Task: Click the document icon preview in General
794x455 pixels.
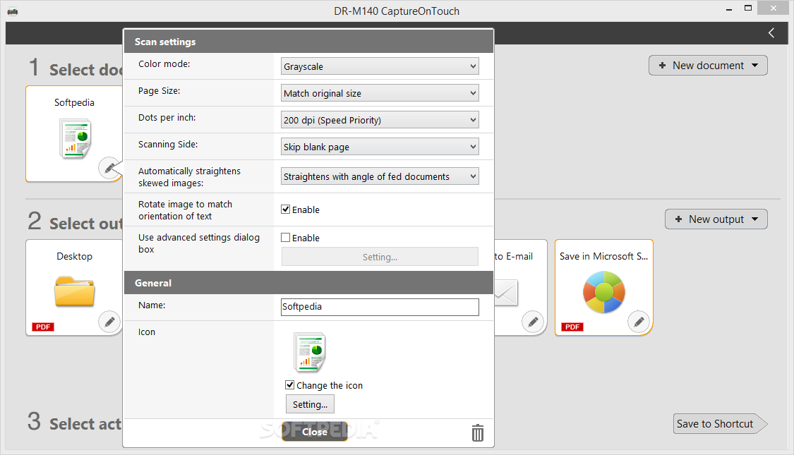Action: (x=309, y=352)
